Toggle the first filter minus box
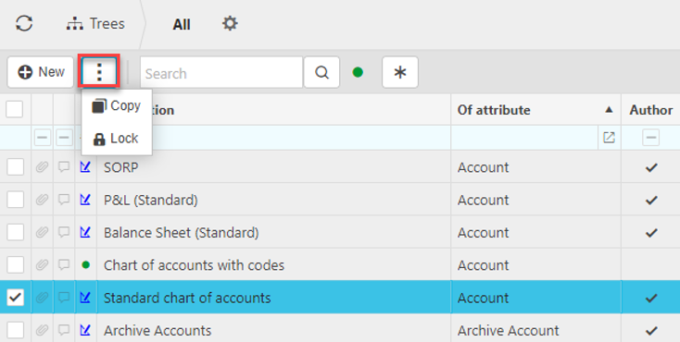This screenshot has height=342, width=680. pos(42,138)
